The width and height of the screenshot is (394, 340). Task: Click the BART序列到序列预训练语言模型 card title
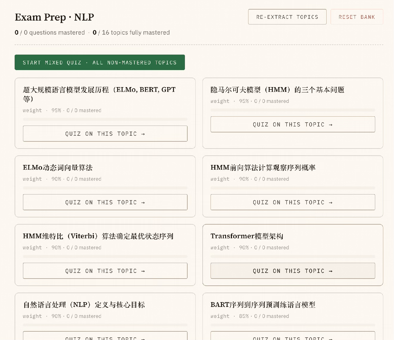(263, 305)
